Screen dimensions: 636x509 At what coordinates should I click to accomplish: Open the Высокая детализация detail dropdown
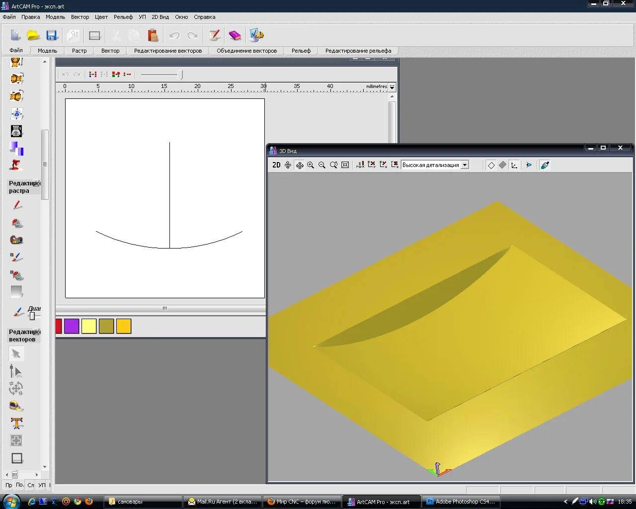(x=465, y=165)
